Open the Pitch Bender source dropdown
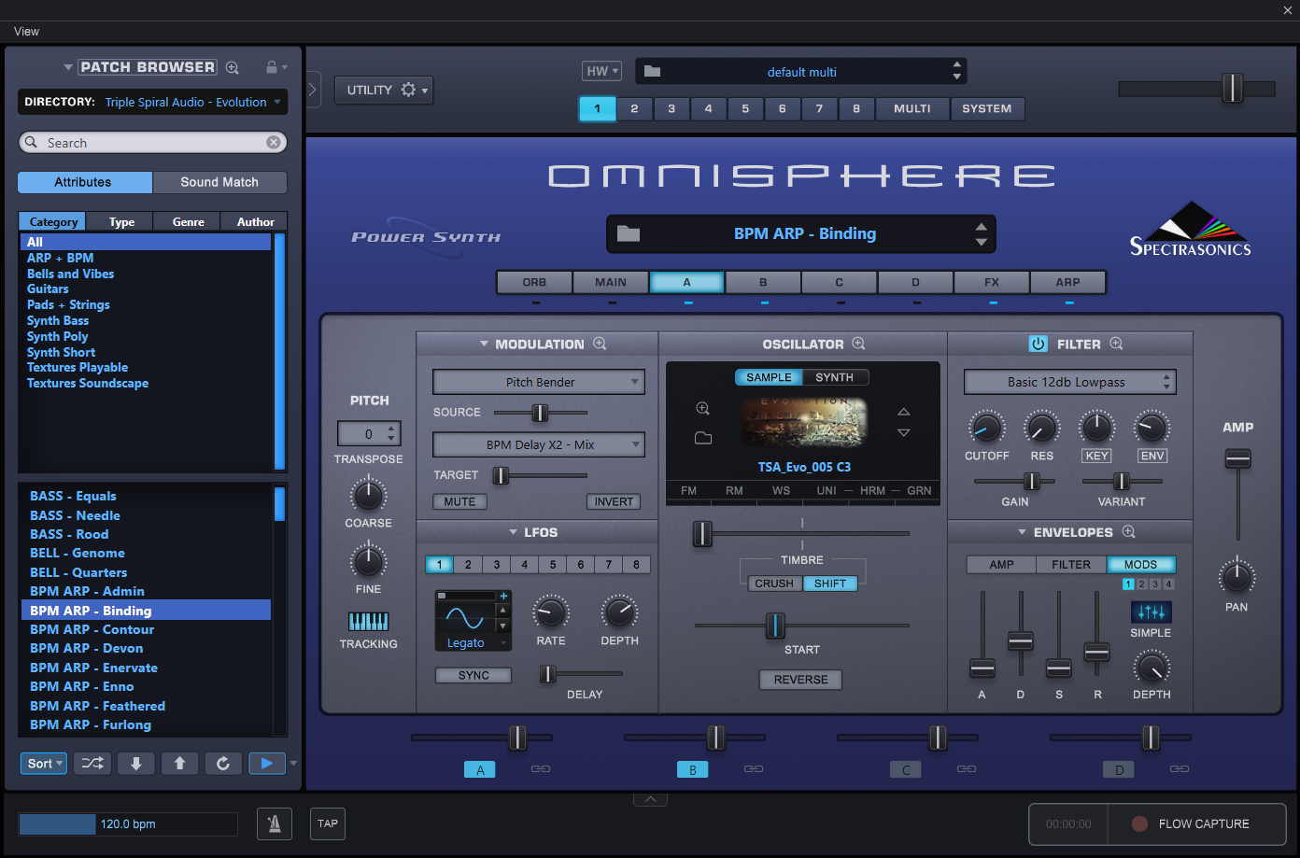This screenshot has height=858, width=1300. (539, 382)
